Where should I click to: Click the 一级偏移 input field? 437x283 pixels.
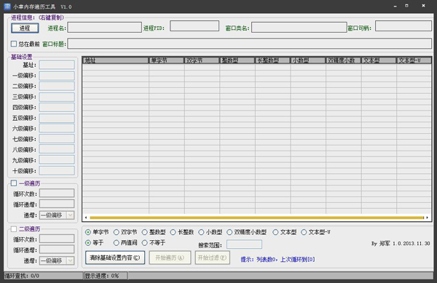point(57,76)
